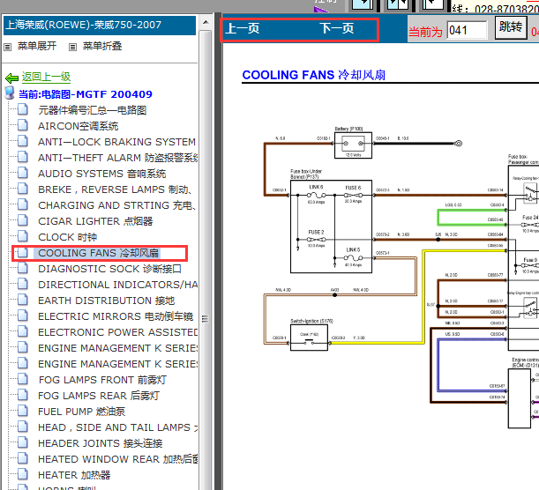Click the 当前:电路图-MGTF 200409 computer icon
This screenshot has width=539, height=490.
tap(10, 93)
